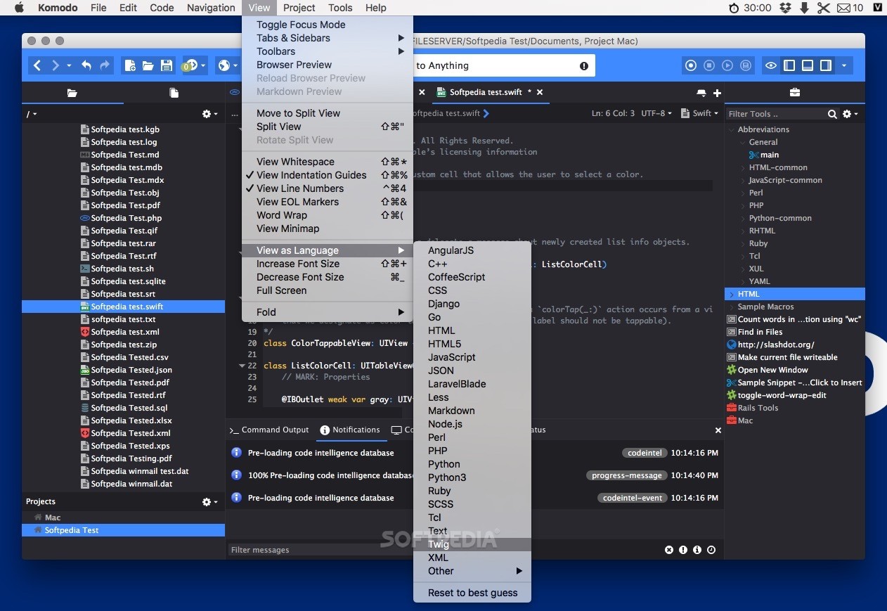
Task: Click the codeintel-event tag
Action: click(633, 498)
